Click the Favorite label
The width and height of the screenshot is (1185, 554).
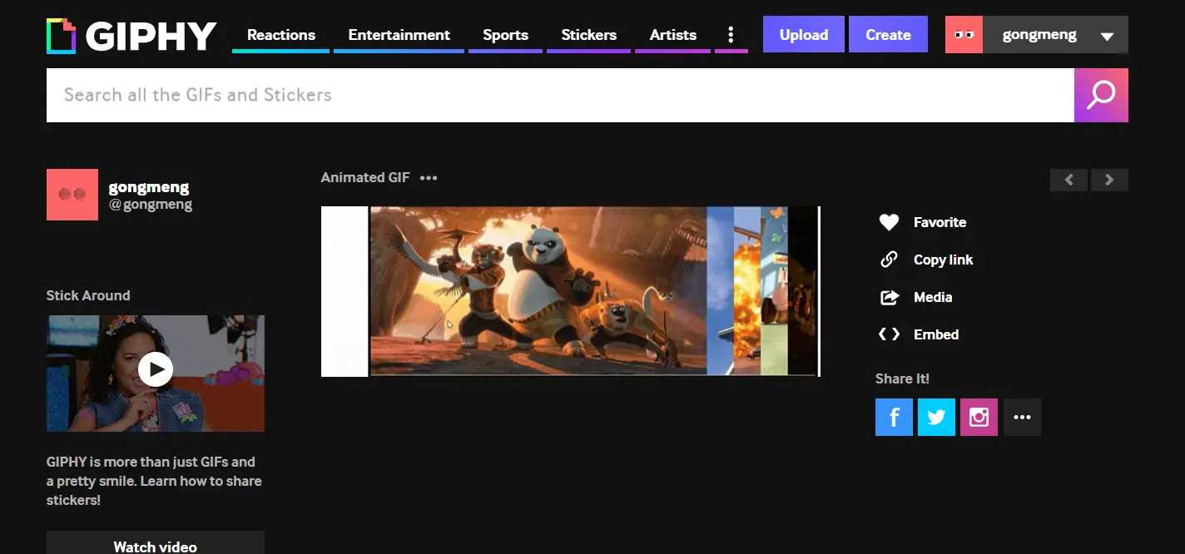pos(940,222)
